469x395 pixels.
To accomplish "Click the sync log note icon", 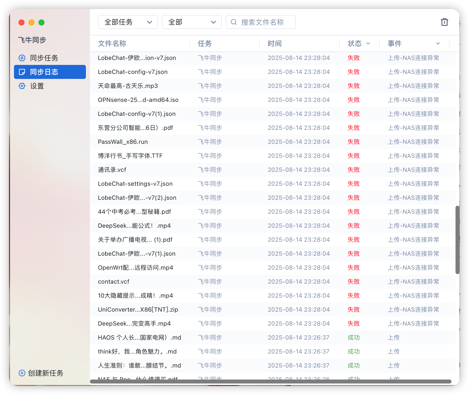I will (22, 72).
